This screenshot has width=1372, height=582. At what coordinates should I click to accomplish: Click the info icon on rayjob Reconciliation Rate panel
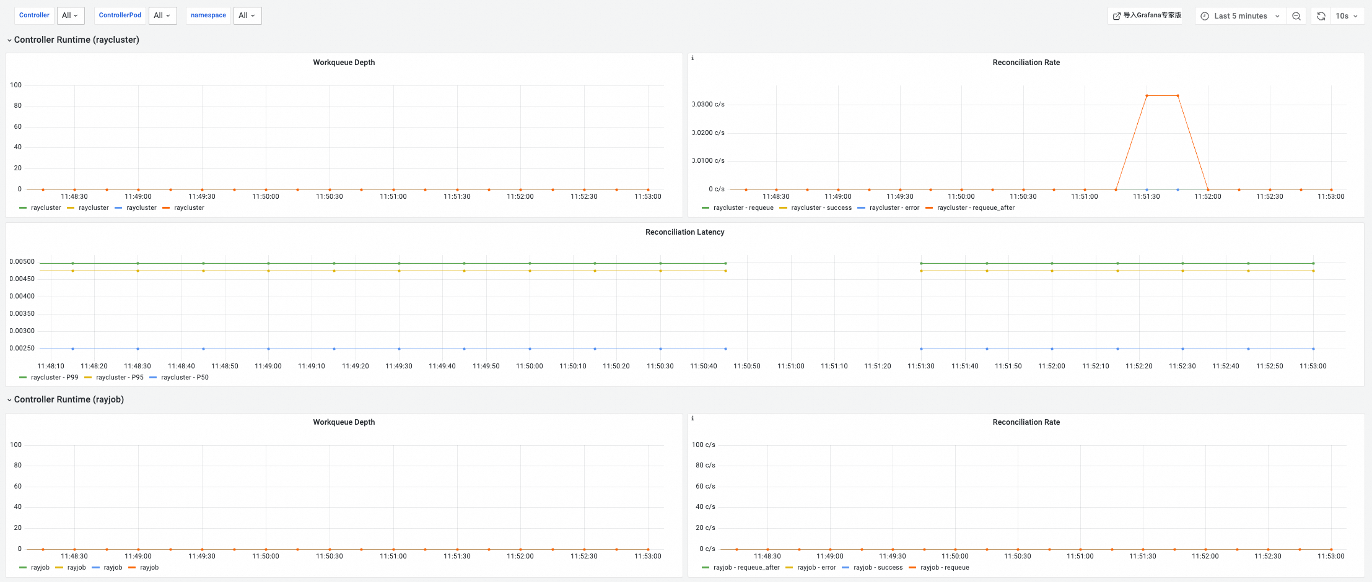693,419
